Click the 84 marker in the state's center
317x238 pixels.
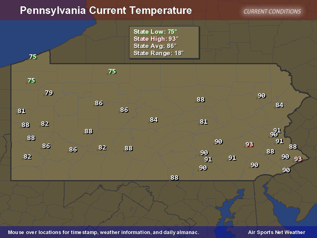[x=154, y=120]
